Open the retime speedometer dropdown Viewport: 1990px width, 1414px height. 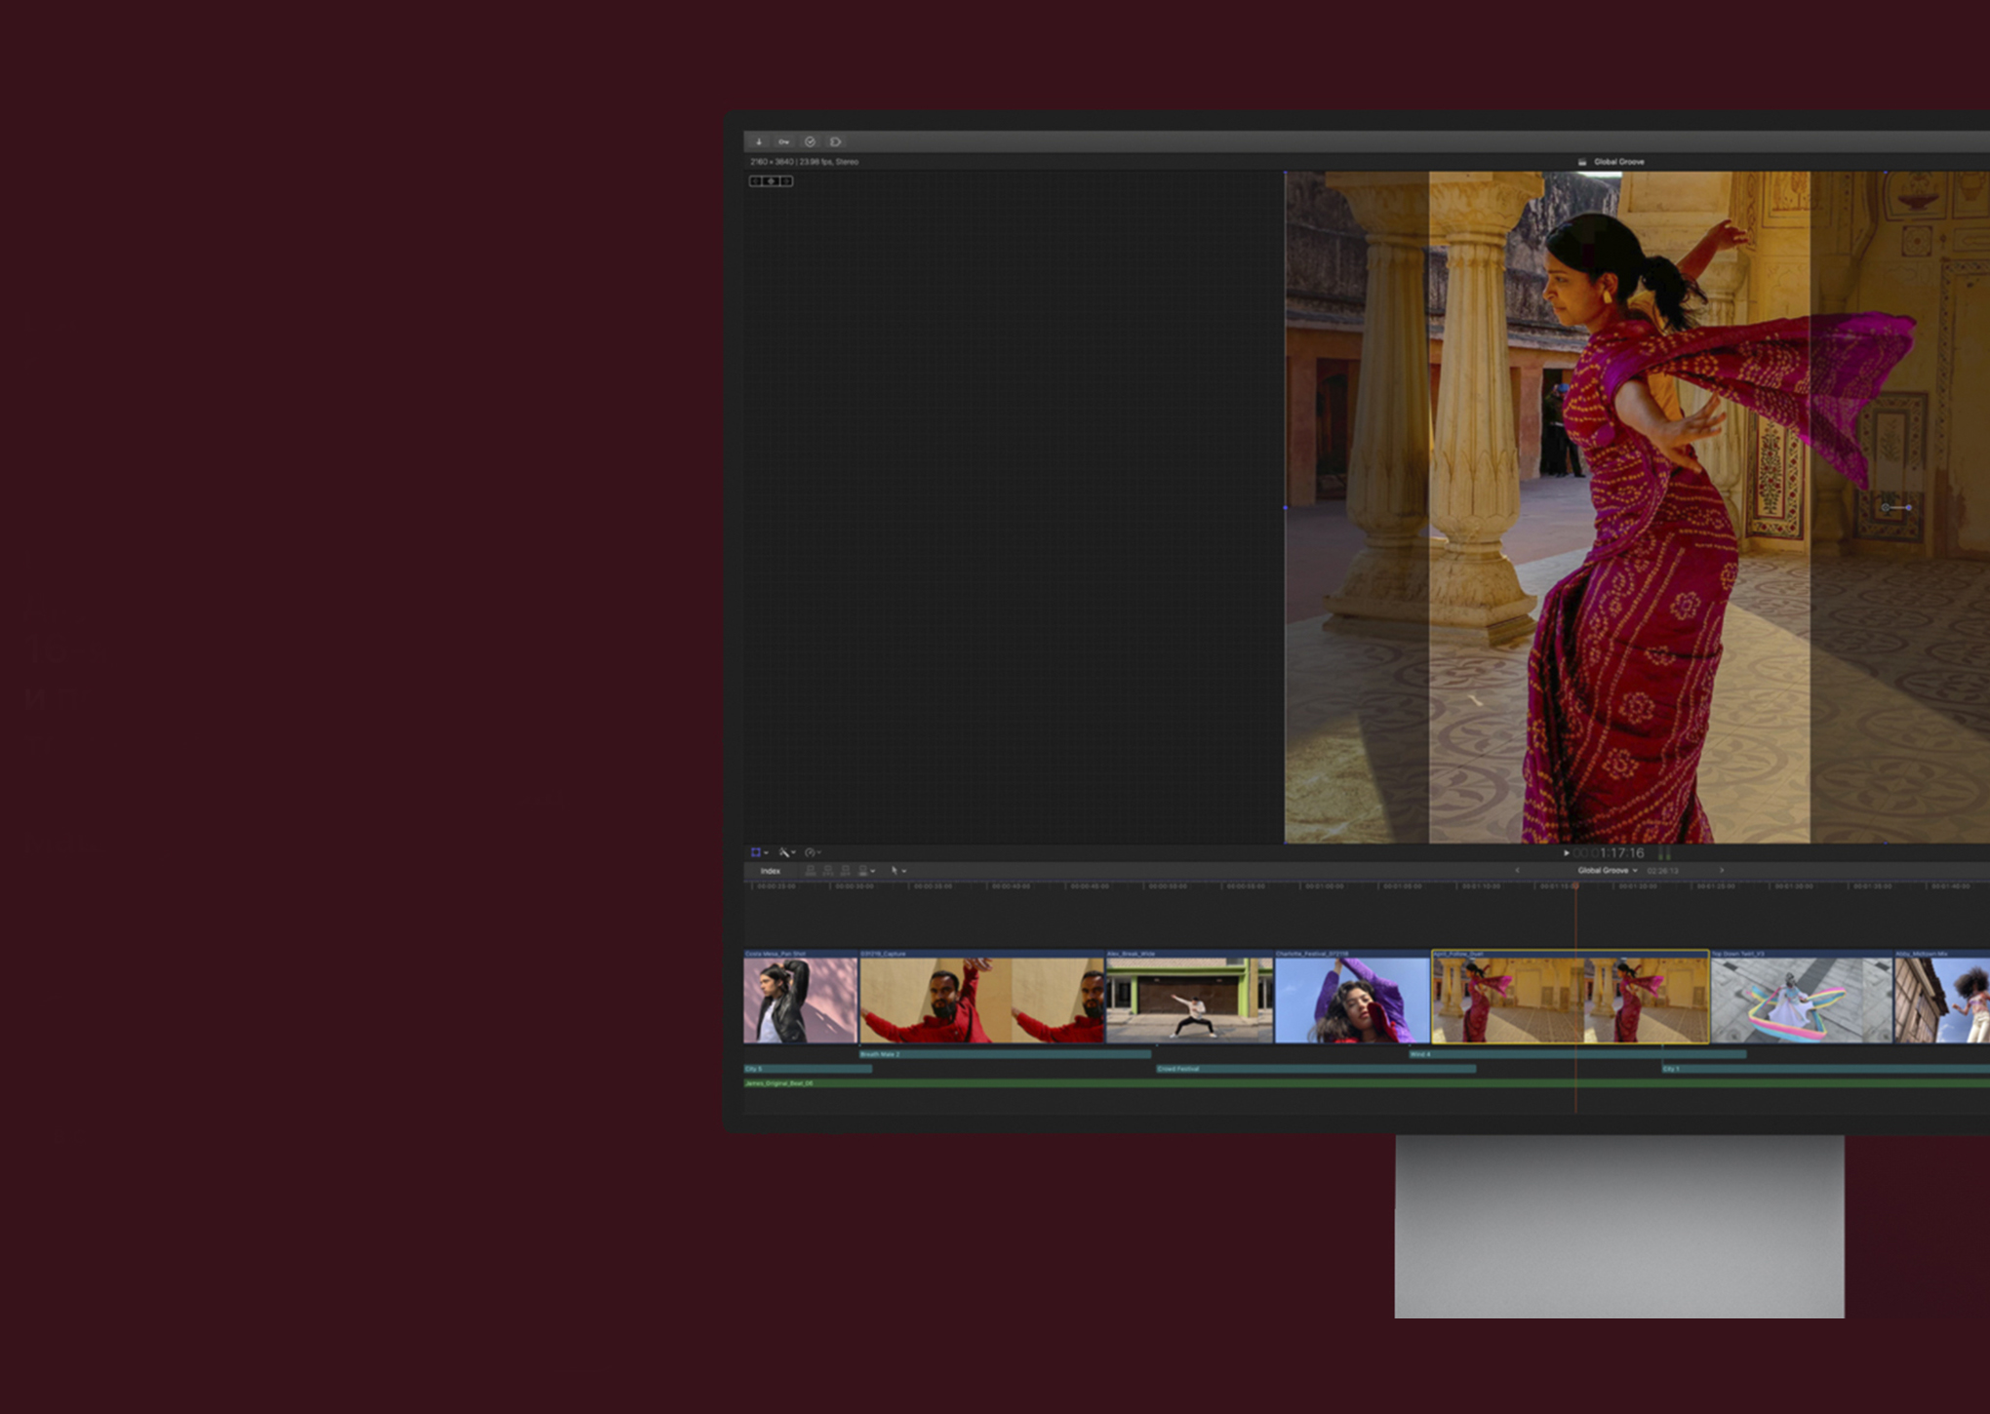(813, 853)
